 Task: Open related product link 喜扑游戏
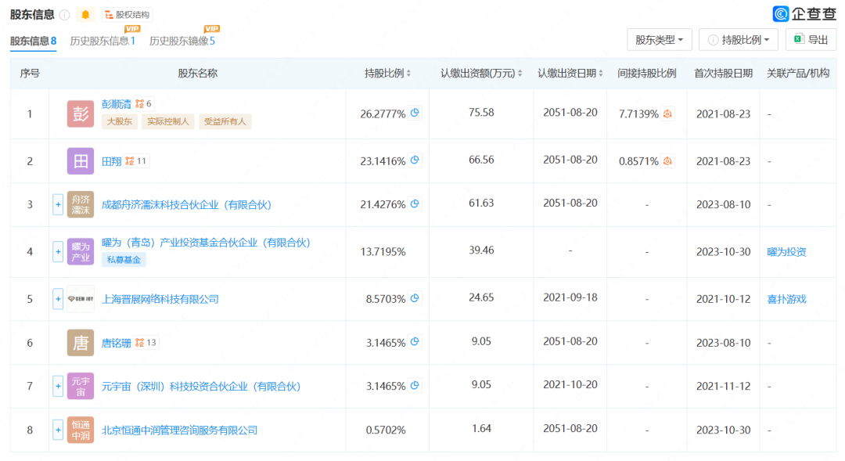786,299
